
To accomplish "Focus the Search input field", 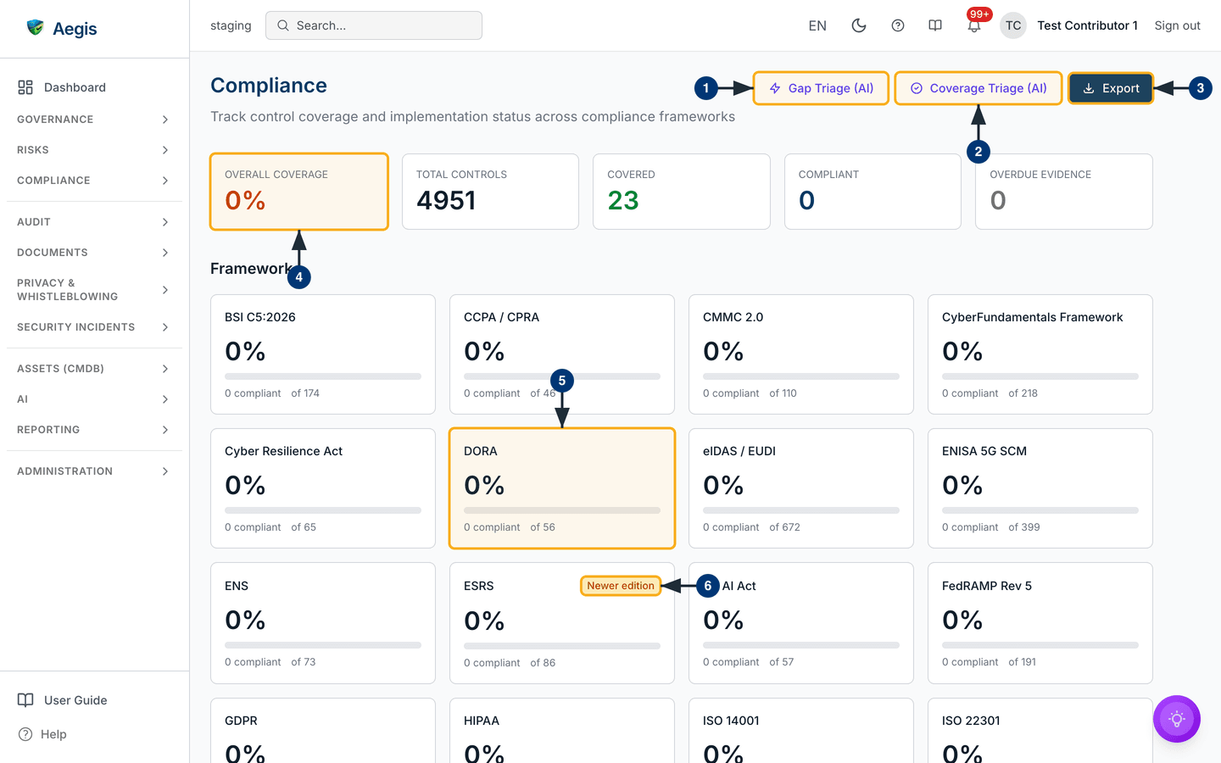I will point(374,25).
